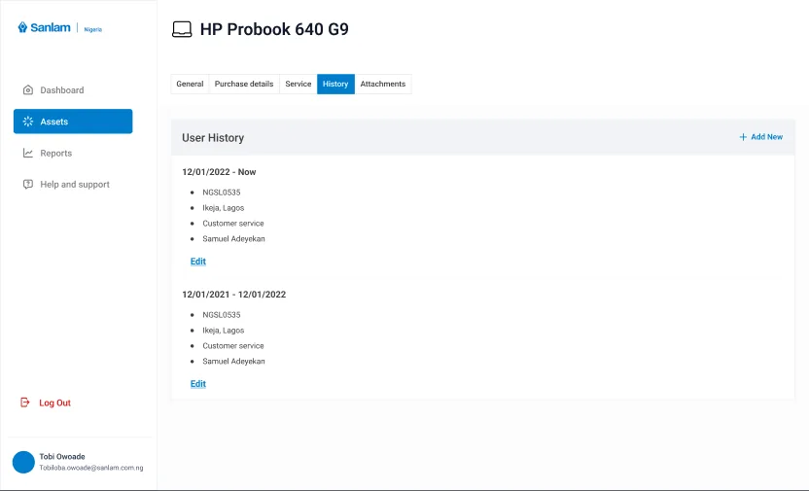Click Ikeja, Lagos under 12/01/2022 - Now
Image resolution: width=809 pixels, height=491 pixels.
(224, 208)
